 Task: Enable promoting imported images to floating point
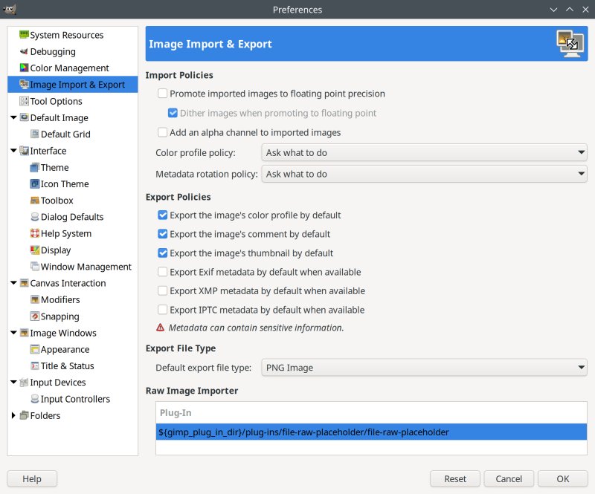pyautogui.click(x=161, y=94)
